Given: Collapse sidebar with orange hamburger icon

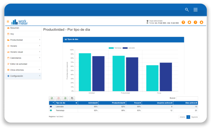Looking at the screenshot, I should click(8, 21).
